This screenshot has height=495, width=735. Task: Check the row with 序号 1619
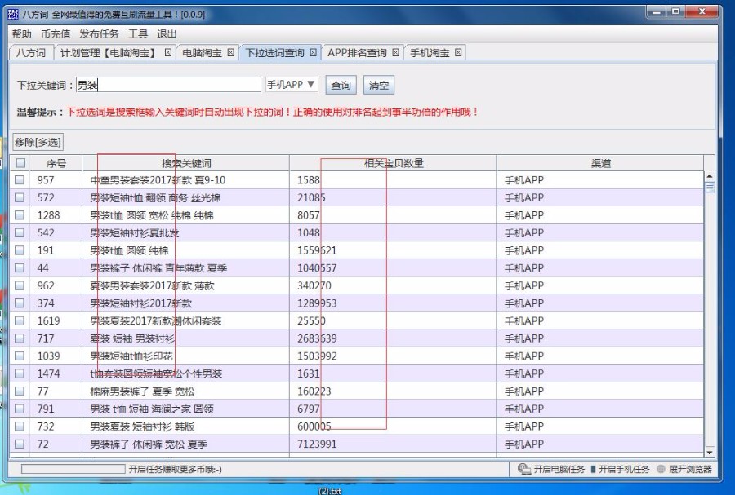pyautogui.click(x=20, y=321)
